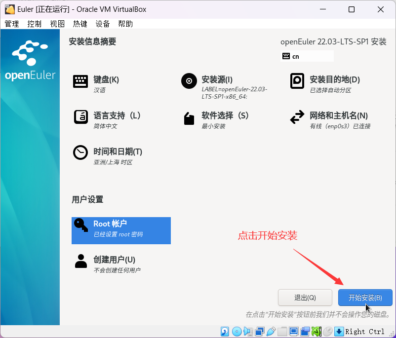The width and height of the screenshot is (396, 338).
Task: Open the 控制 menu
Action: 35,24
